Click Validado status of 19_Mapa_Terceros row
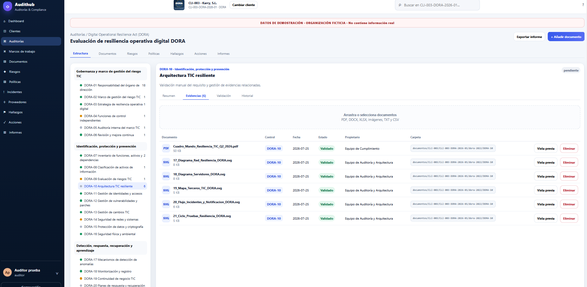Viewport: 587px width, 287px height. click(x=327, y=190)
